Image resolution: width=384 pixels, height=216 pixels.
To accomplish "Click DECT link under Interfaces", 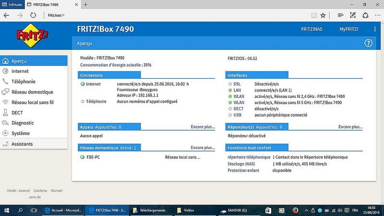I will (x=238, y=109).
